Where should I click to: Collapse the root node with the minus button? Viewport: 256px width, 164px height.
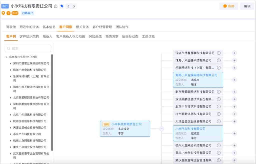(161, 129)
